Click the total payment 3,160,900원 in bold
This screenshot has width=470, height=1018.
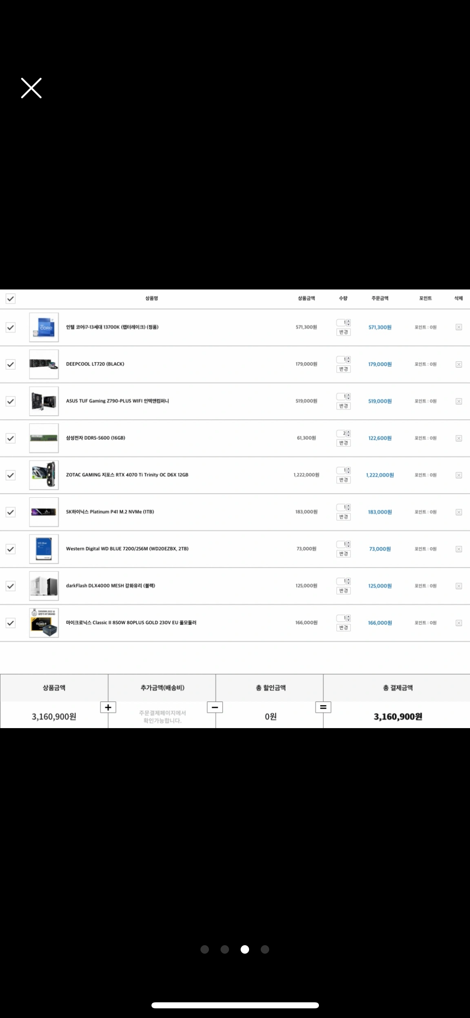point(398,716)
